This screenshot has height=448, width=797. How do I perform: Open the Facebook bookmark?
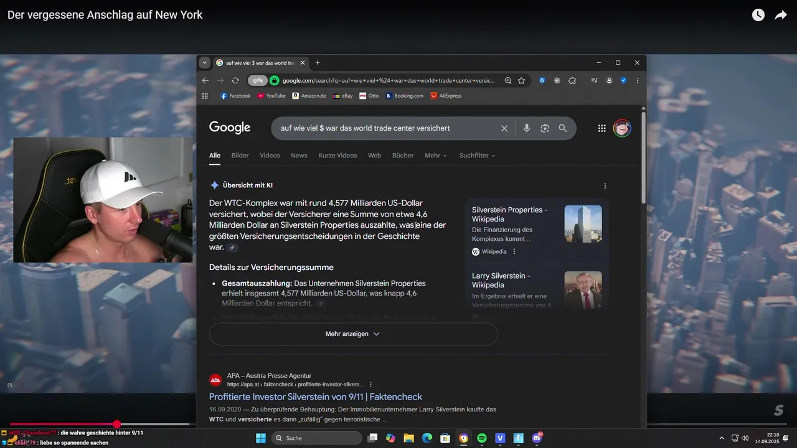pyautogui.click(x=235, y=96)
